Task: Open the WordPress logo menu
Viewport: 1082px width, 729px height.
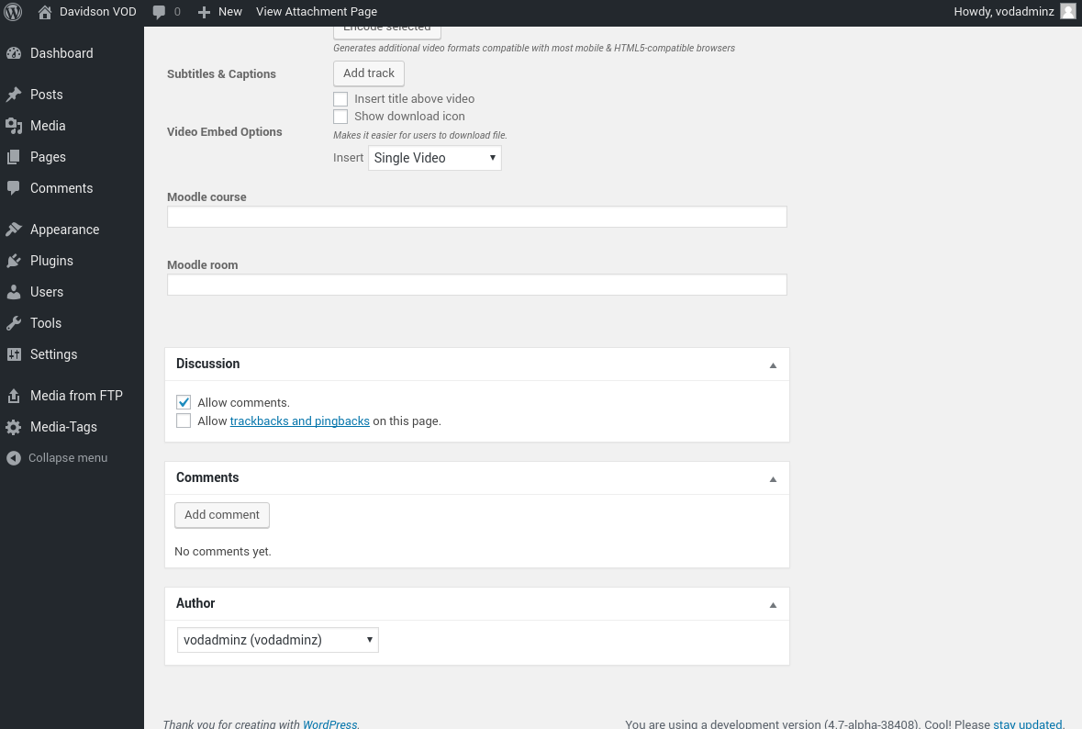Action: (x=13, y=12)
